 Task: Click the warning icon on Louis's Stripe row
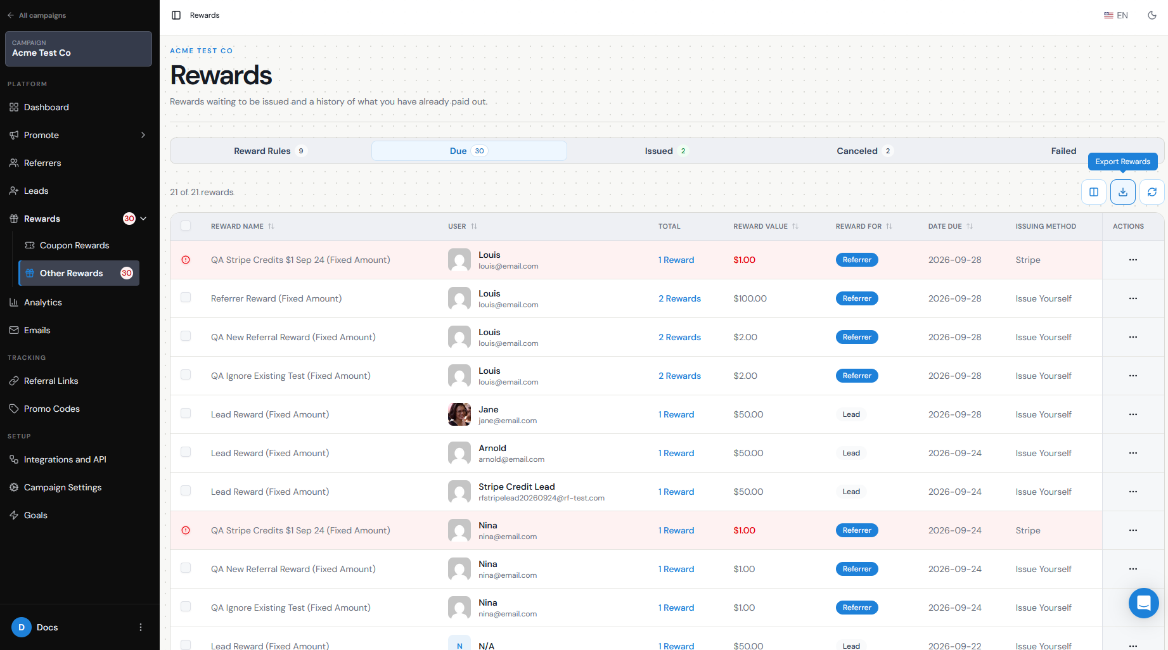pos(186,260)
